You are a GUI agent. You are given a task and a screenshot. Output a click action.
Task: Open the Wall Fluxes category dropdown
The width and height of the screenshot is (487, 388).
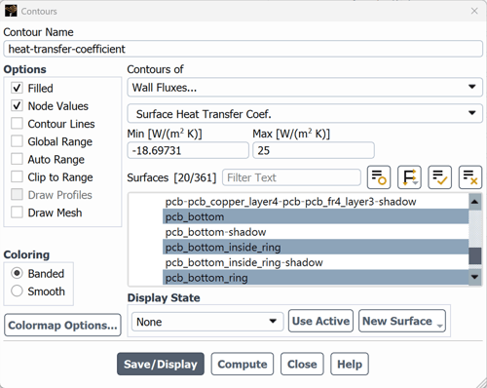305,87
